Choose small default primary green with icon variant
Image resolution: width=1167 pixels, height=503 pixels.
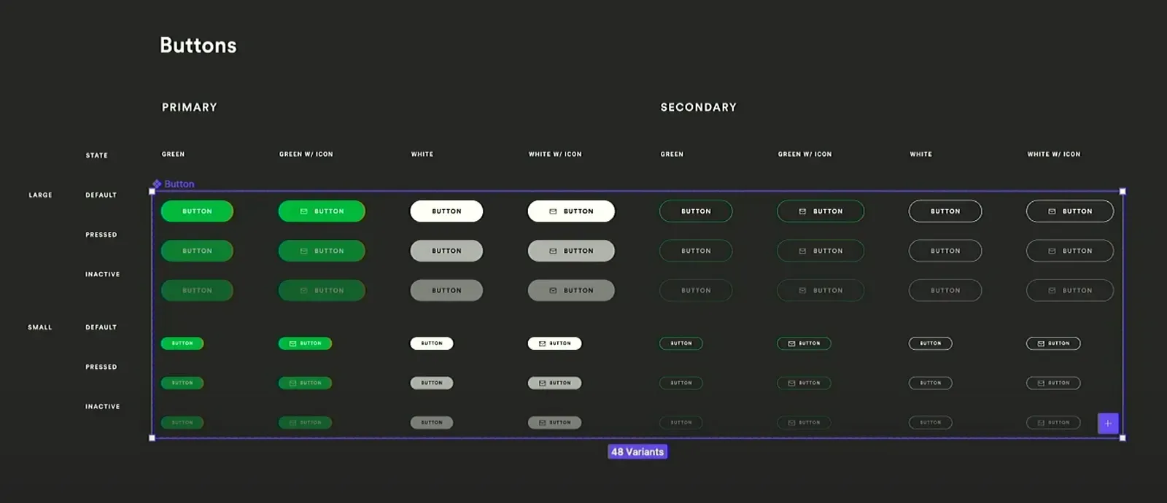click(305, 343)
